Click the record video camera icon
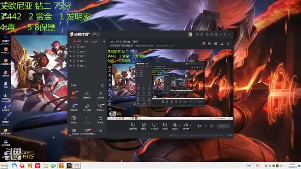Screen dimensions: 301x169 [199, 126]
